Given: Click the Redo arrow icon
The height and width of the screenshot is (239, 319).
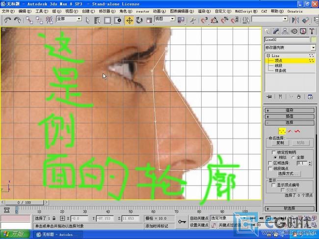Looking at the screenshot, I should 17,20.
